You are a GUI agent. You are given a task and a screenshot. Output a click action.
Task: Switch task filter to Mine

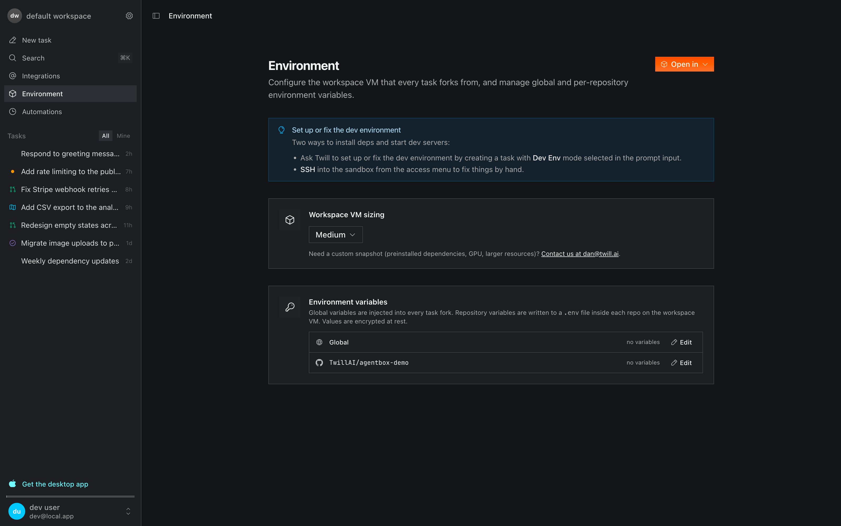coord(123,136)
